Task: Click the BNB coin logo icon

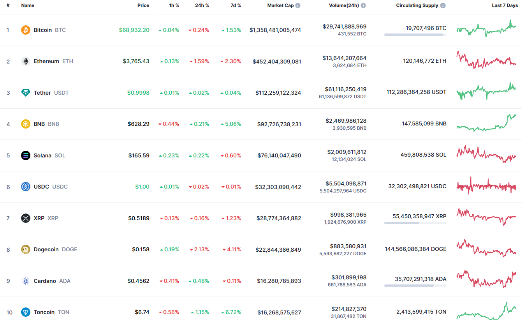Action: [x=26, y=124]
